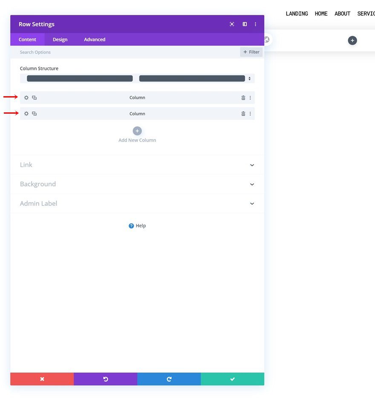
Task: Open gear settings on second Column
Action: (26, 113)
